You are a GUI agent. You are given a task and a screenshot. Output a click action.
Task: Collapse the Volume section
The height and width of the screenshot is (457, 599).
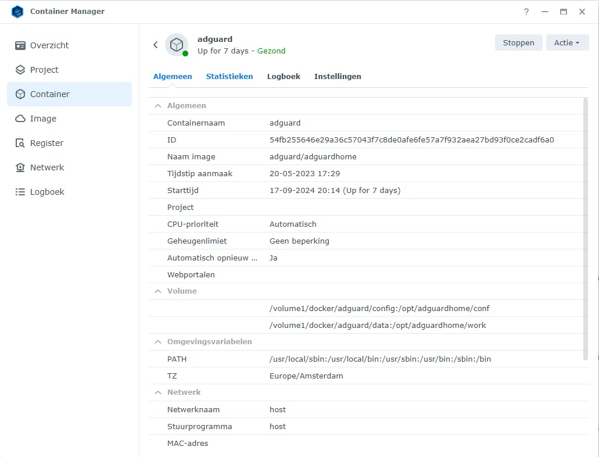click(157, 291)
